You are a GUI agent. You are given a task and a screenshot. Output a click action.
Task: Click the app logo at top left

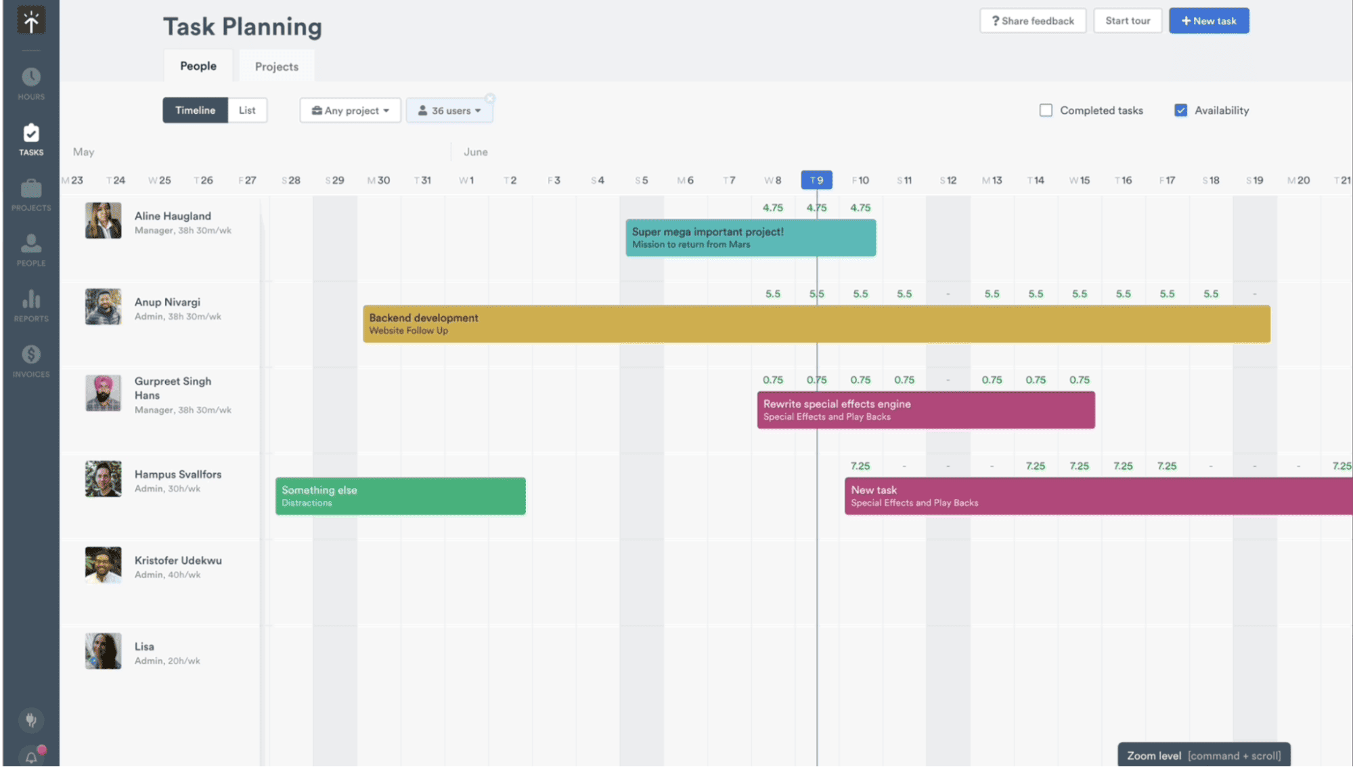[30, 20]
